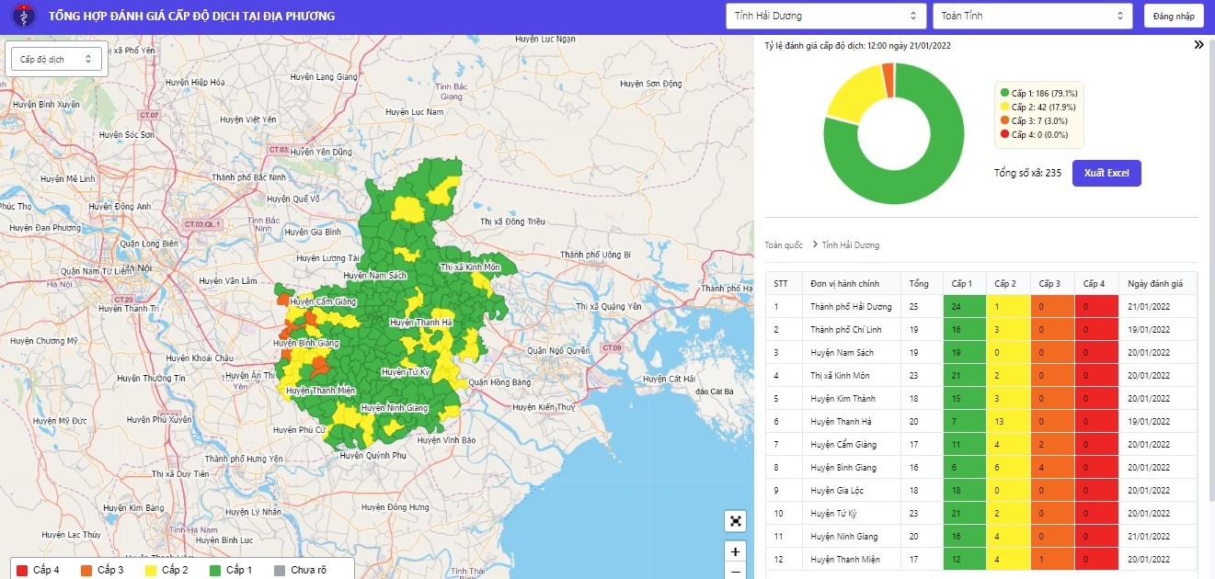Click the breadcrumb arrow before Tỉnh Hải Dương
The height and width of the screenshot is (579, 1215).
(x=815, y=245)
